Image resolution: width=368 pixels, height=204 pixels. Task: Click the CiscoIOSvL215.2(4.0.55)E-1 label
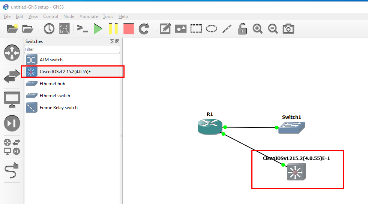(x=296, y=158)
